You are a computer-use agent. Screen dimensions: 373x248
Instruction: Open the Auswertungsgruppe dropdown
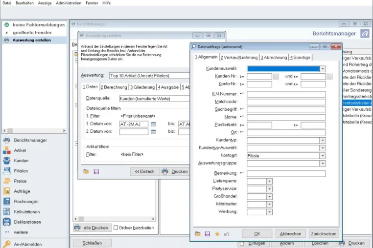coord(323,163)
